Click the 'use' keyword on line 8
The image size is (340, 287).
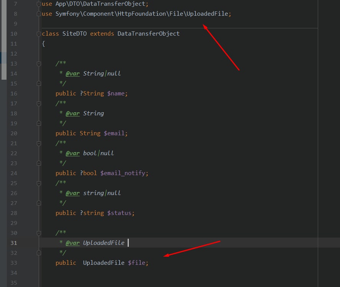47,14
